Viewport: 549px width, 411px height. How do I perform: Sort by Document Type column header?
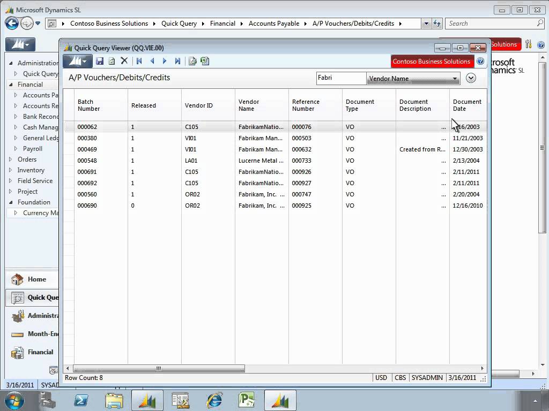click(x=369, y=105)
